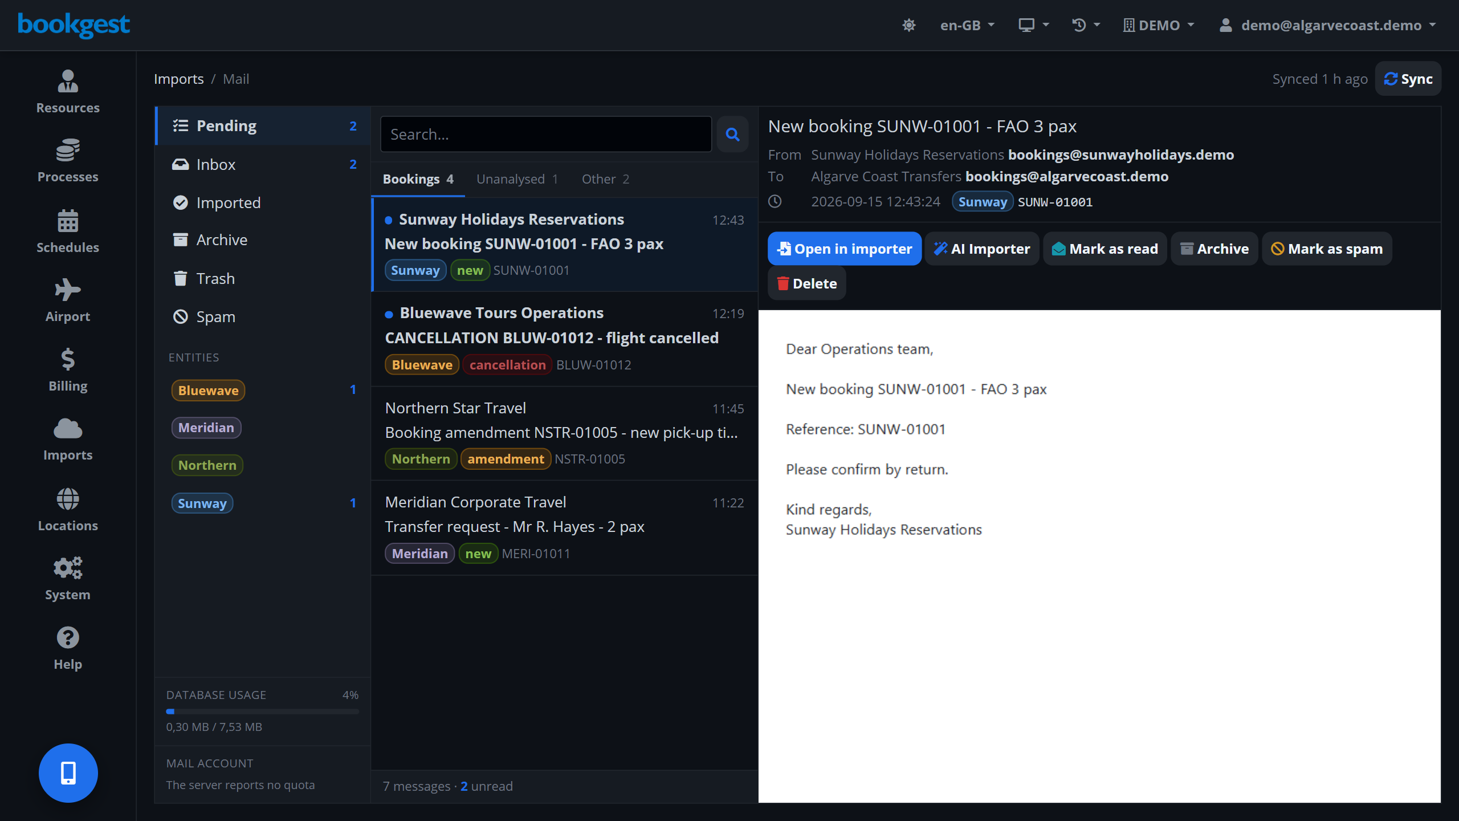Select the Pending mail folder
This screenshot has width=1459, height=821.
(263, 125)
